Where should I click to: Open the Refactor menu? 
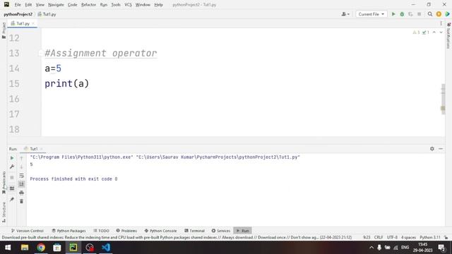coord(88,5)
